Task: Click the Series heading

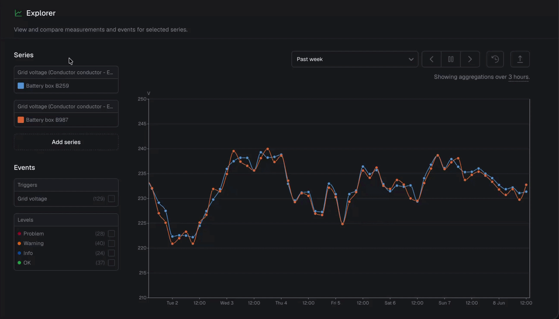Action: click(x=24, y=55)
